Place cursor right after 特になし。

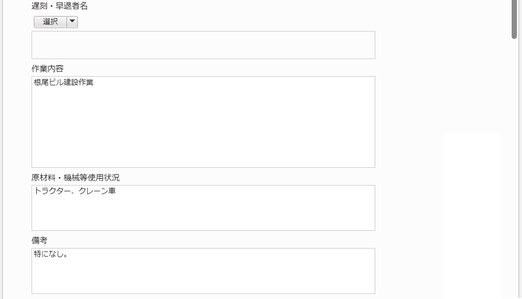(69, 254)
